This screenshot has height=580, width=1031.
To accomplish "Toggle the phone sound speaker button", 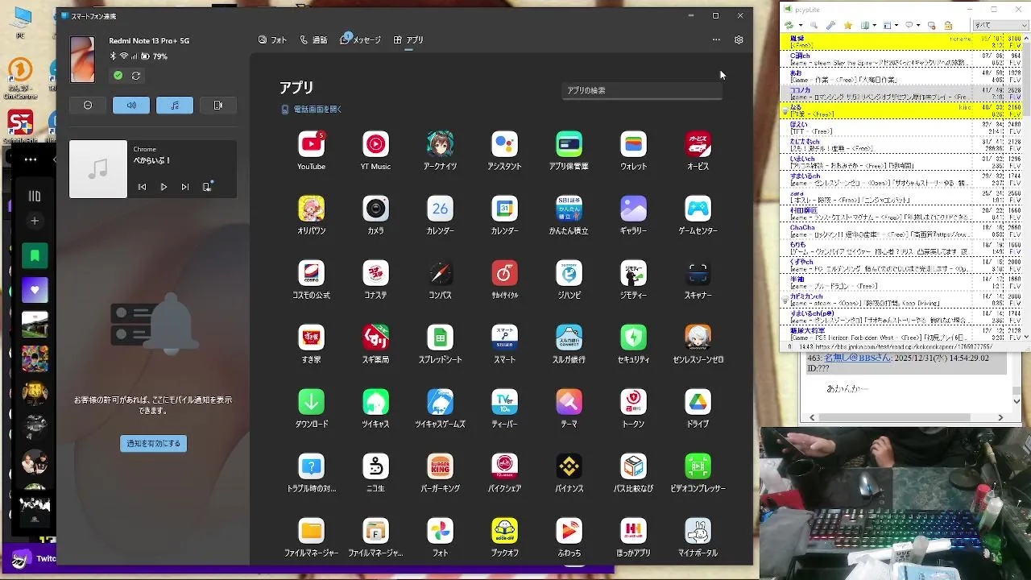I will coord(131,106).
